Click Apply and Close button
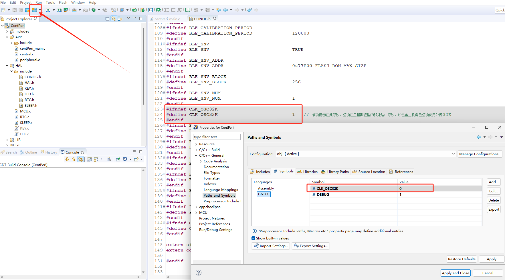 point(456,273)
